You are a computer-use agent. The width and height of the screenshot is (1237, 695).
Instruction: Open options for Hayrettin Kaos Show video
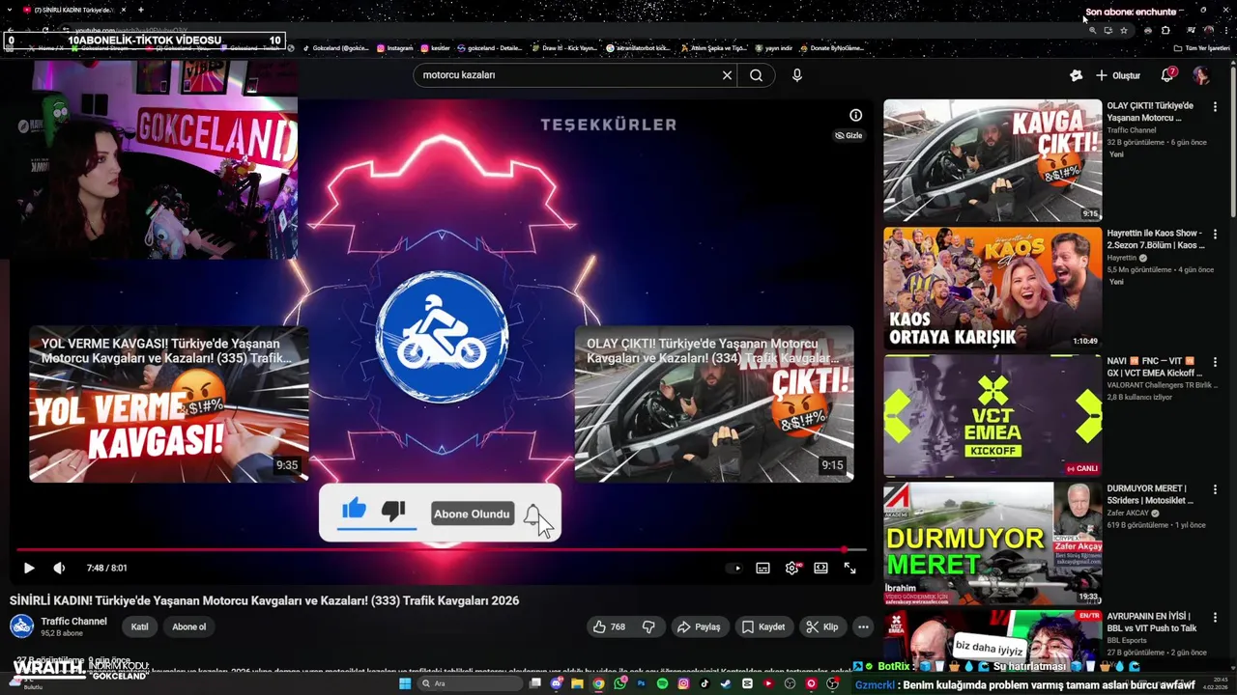(1215, 234)
